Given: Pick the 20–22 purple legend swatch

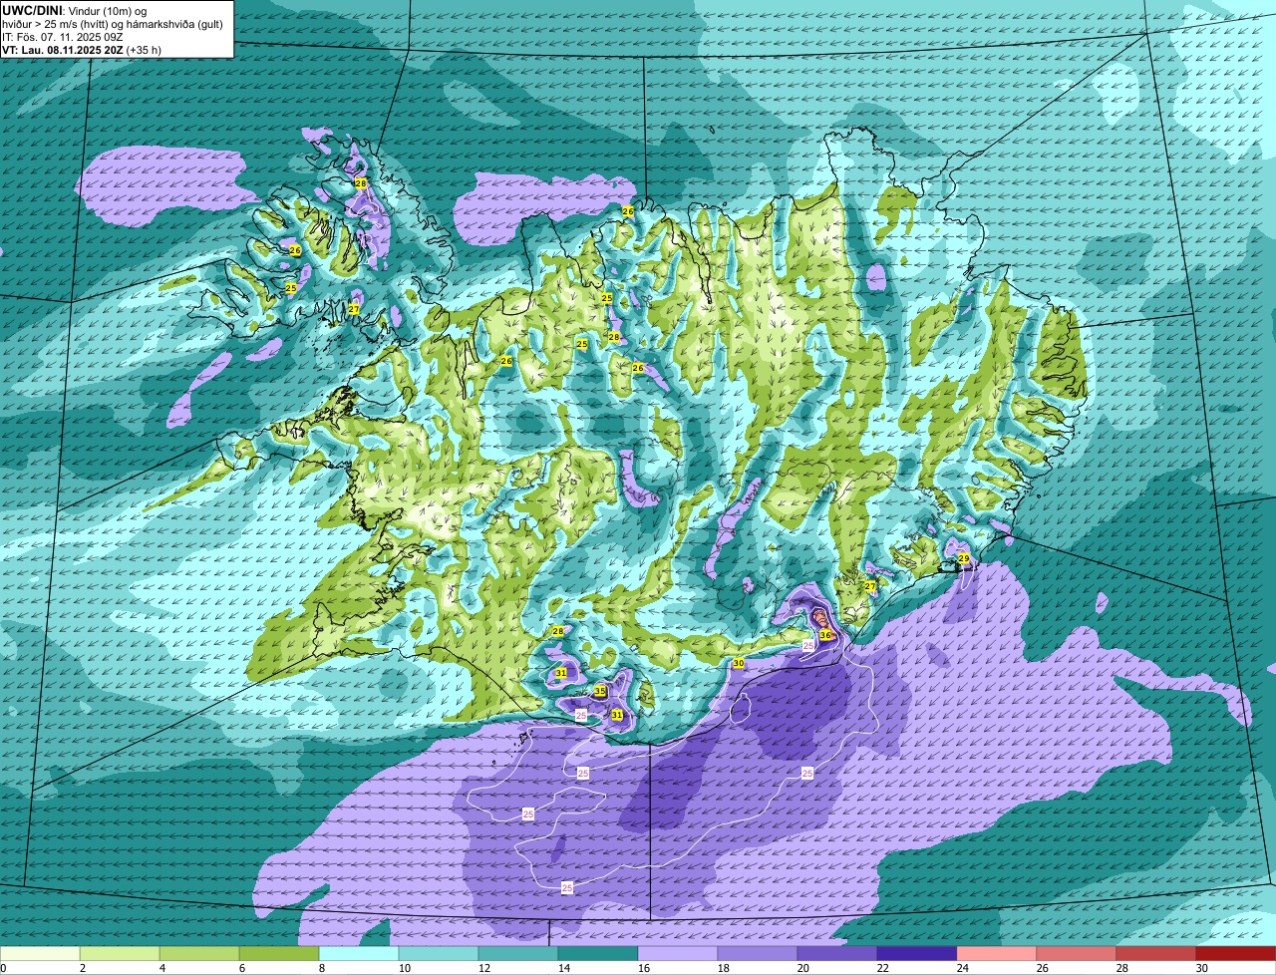Looking at the screenshot, I should point(837,954).
